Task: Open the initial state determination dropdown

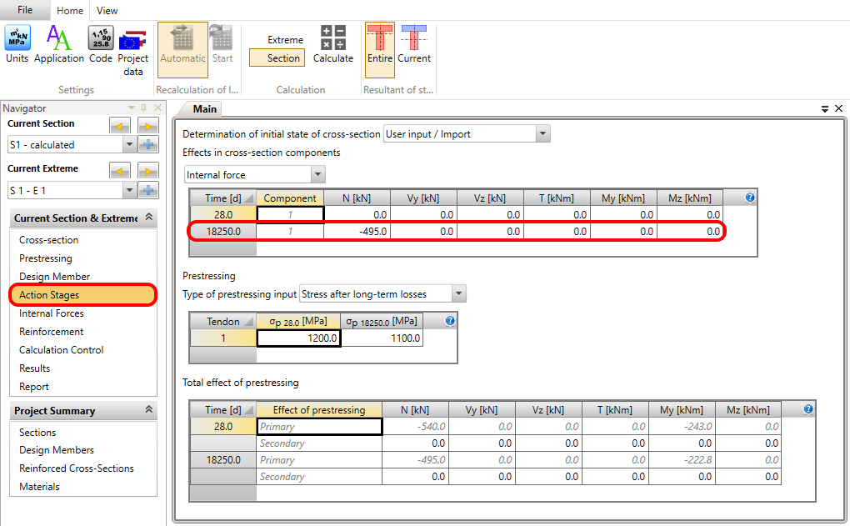Action: [542, 134]
